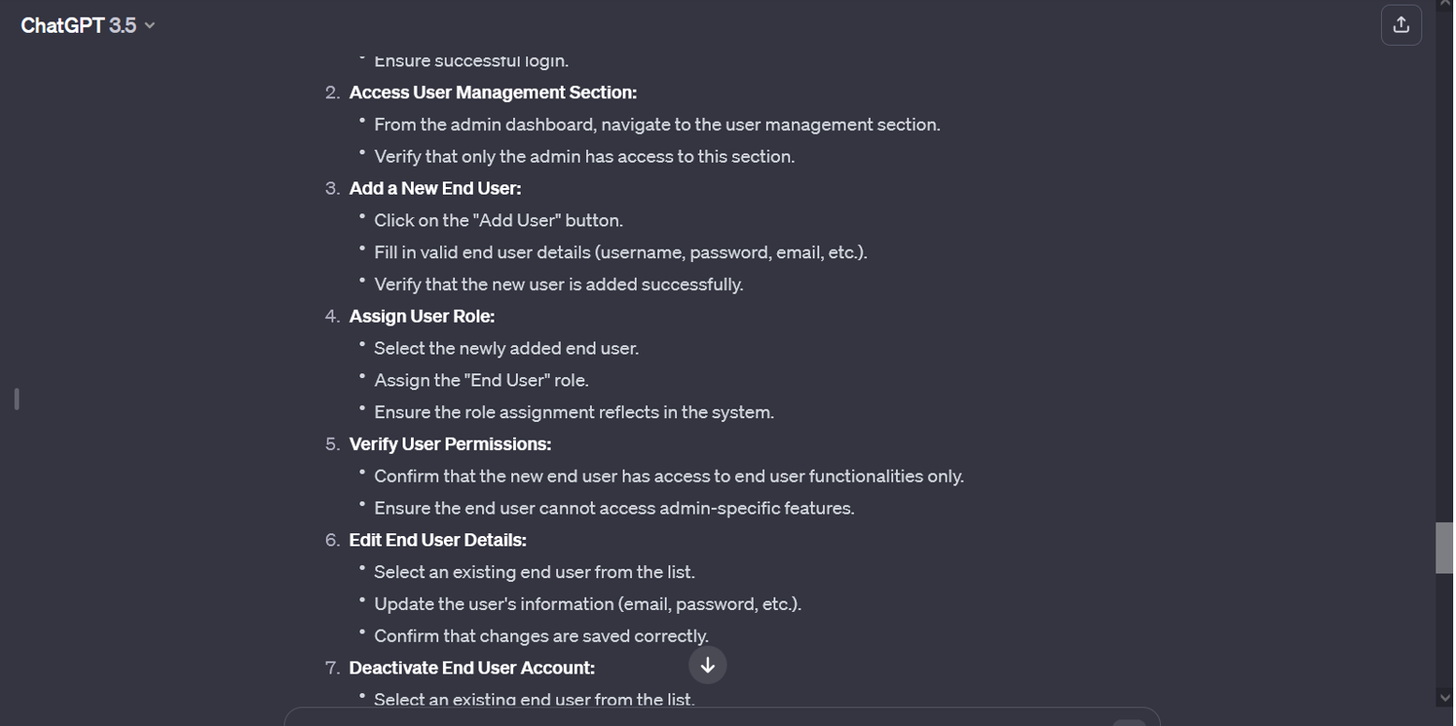Click the scrollbar up arrow
Image resolution: width=1456 pixels, height=726 pixels.
[1443, 6]
